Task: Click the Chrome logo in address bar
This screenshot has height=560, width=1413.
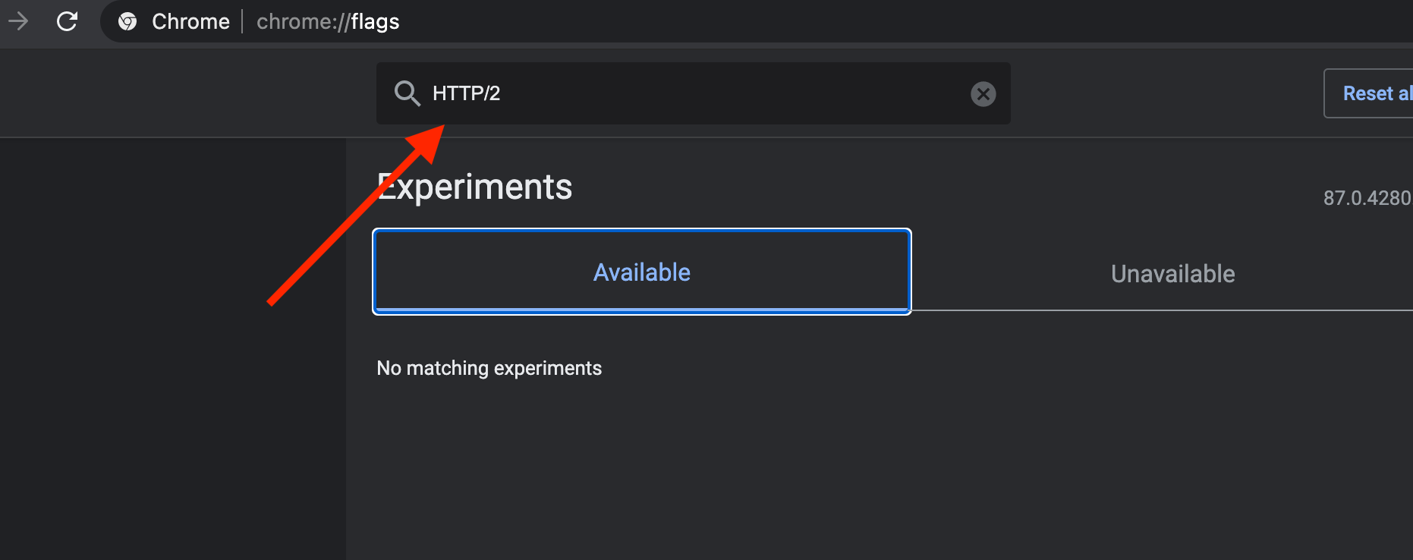Action: click(127, 21)
